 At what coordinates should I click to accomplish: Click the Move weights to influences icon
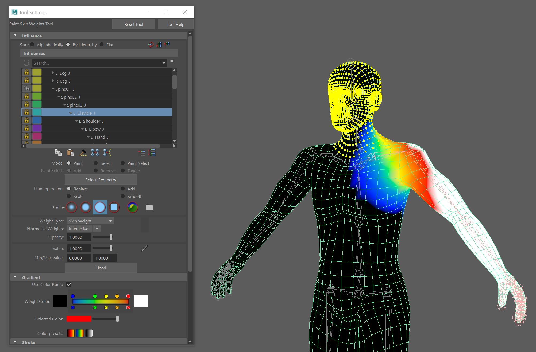tap(95, 152)
